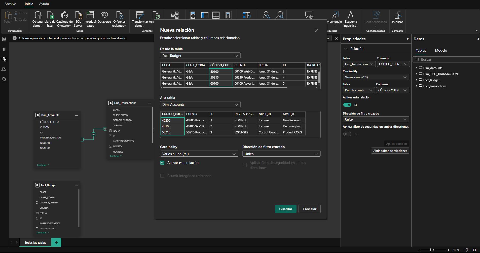Click the Cancelar button
Screen dimensions: 480x253
(309, 209)
